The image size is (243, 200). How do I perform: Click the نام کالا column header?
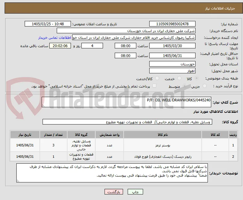(x=163, y=135)
